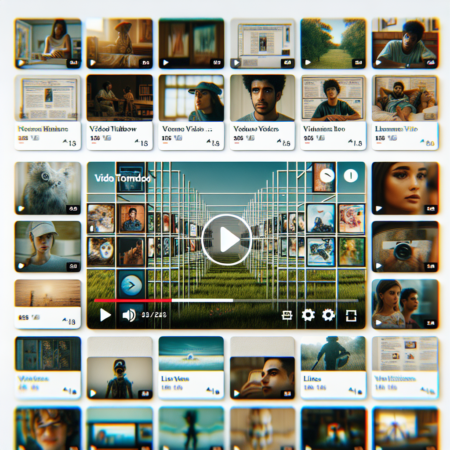Click the captions icon left of the gears

[287, 315]
